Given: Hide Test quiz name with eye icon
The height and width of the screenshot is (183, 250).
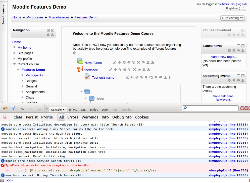Looking at the screenshot, I should coord(161,77).
